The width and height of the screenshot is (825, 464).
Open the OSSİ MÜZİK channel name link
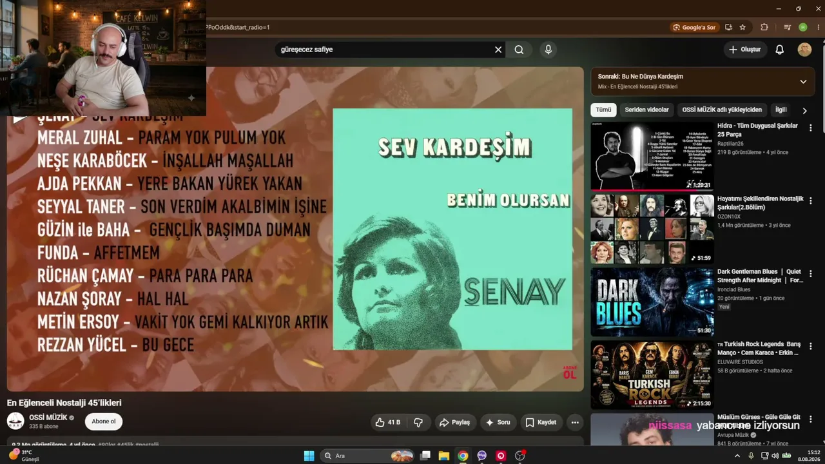click(48, 418)
